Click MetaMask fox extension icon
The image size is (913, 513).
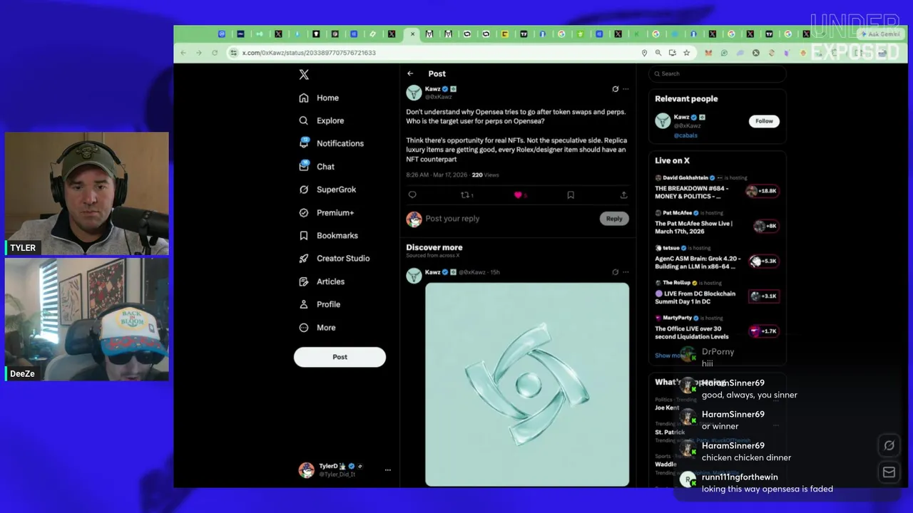point(708,53)
